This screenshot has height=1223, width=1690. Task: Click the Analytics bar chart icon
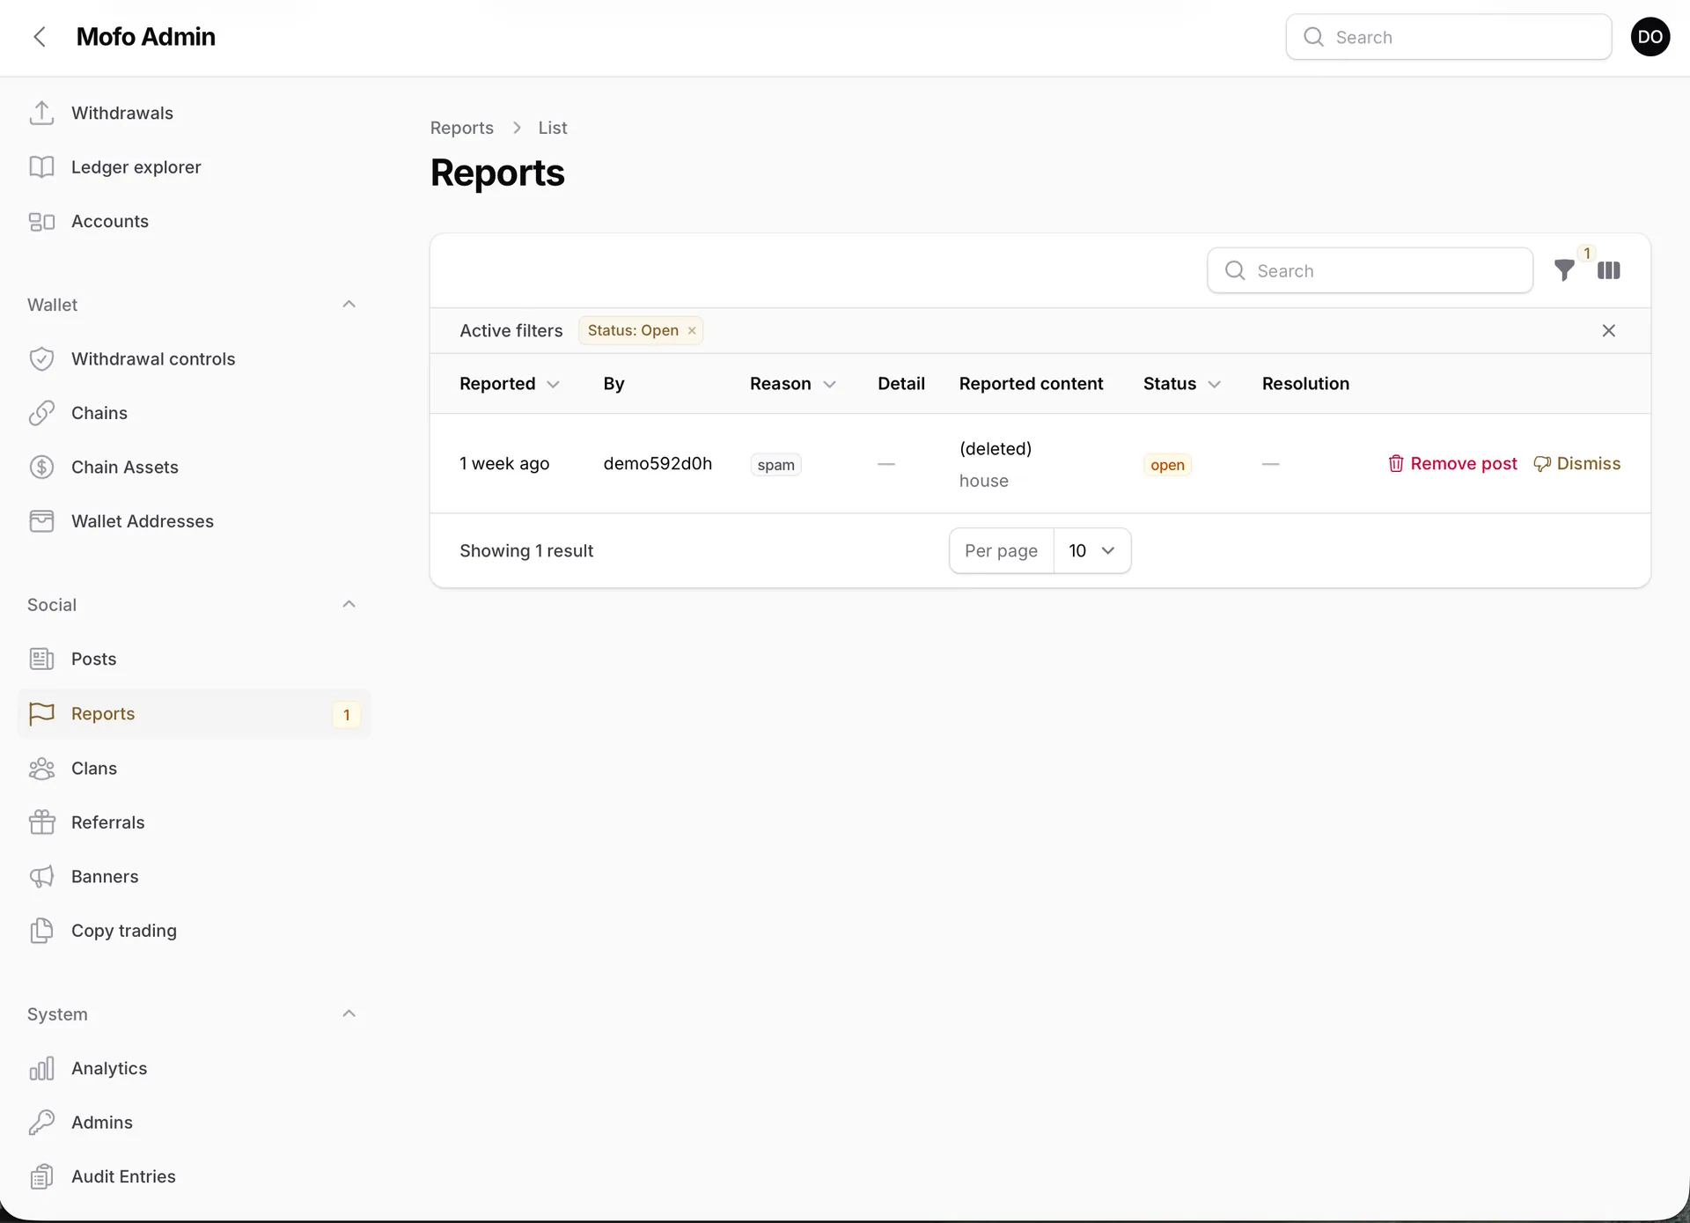click(x=41, y=1068)
